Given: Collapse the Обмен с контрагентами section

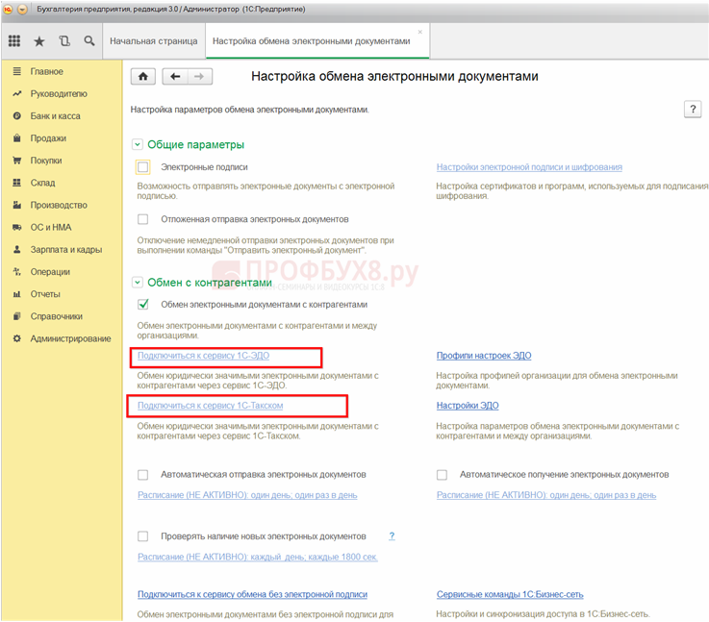Looking at the screenshot, I should [138, 283].
